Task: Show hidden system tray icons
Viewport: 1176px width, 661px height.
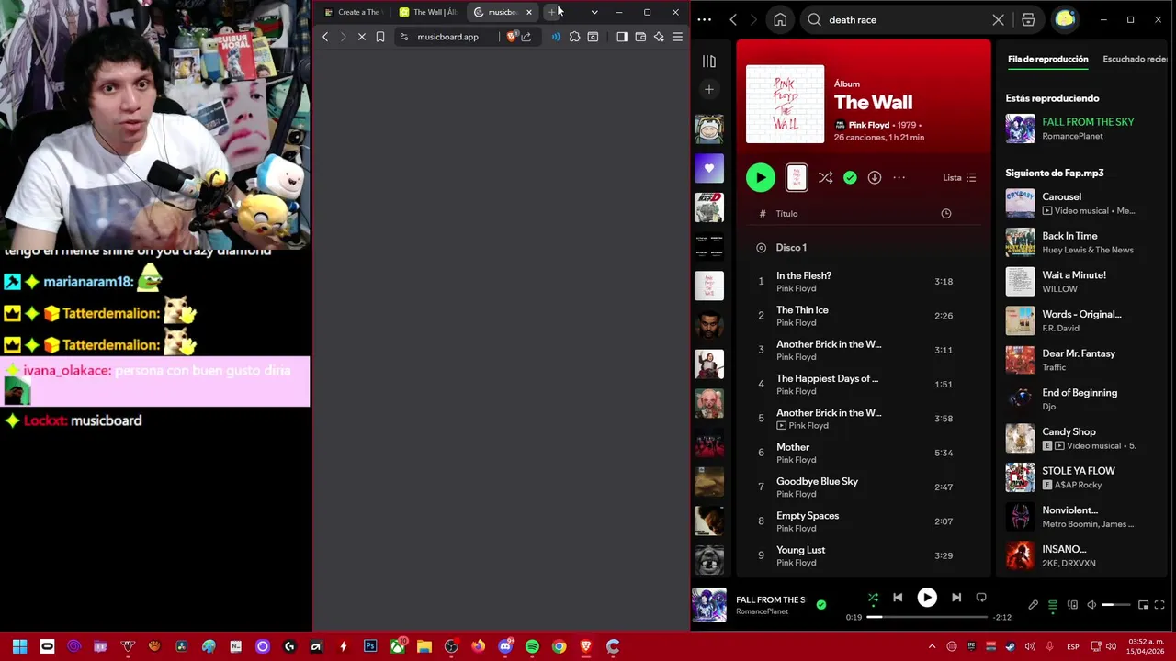Action: pyautogui.click(x=932, y=646)
